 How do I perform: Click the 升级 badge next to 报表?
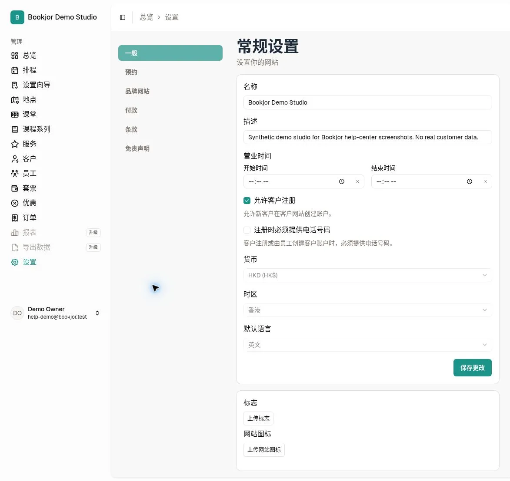pos(93,233)
